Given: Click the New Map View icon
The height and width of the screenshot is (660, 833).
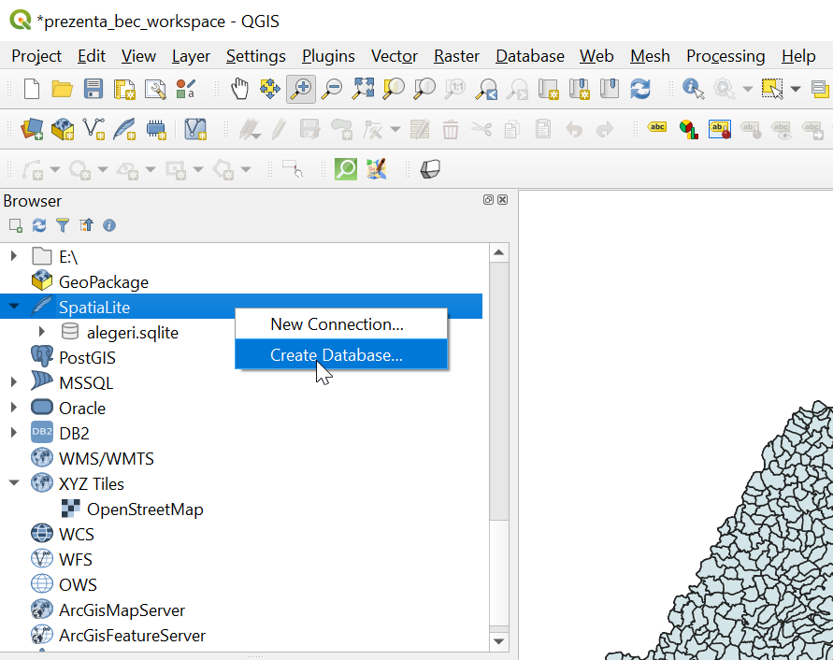Looking at the screenshot, I should click(548, 89).
